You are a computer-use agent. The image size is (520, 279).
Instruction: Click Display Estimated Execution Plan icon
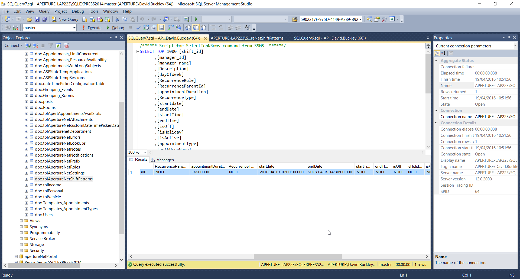(146, 28)
